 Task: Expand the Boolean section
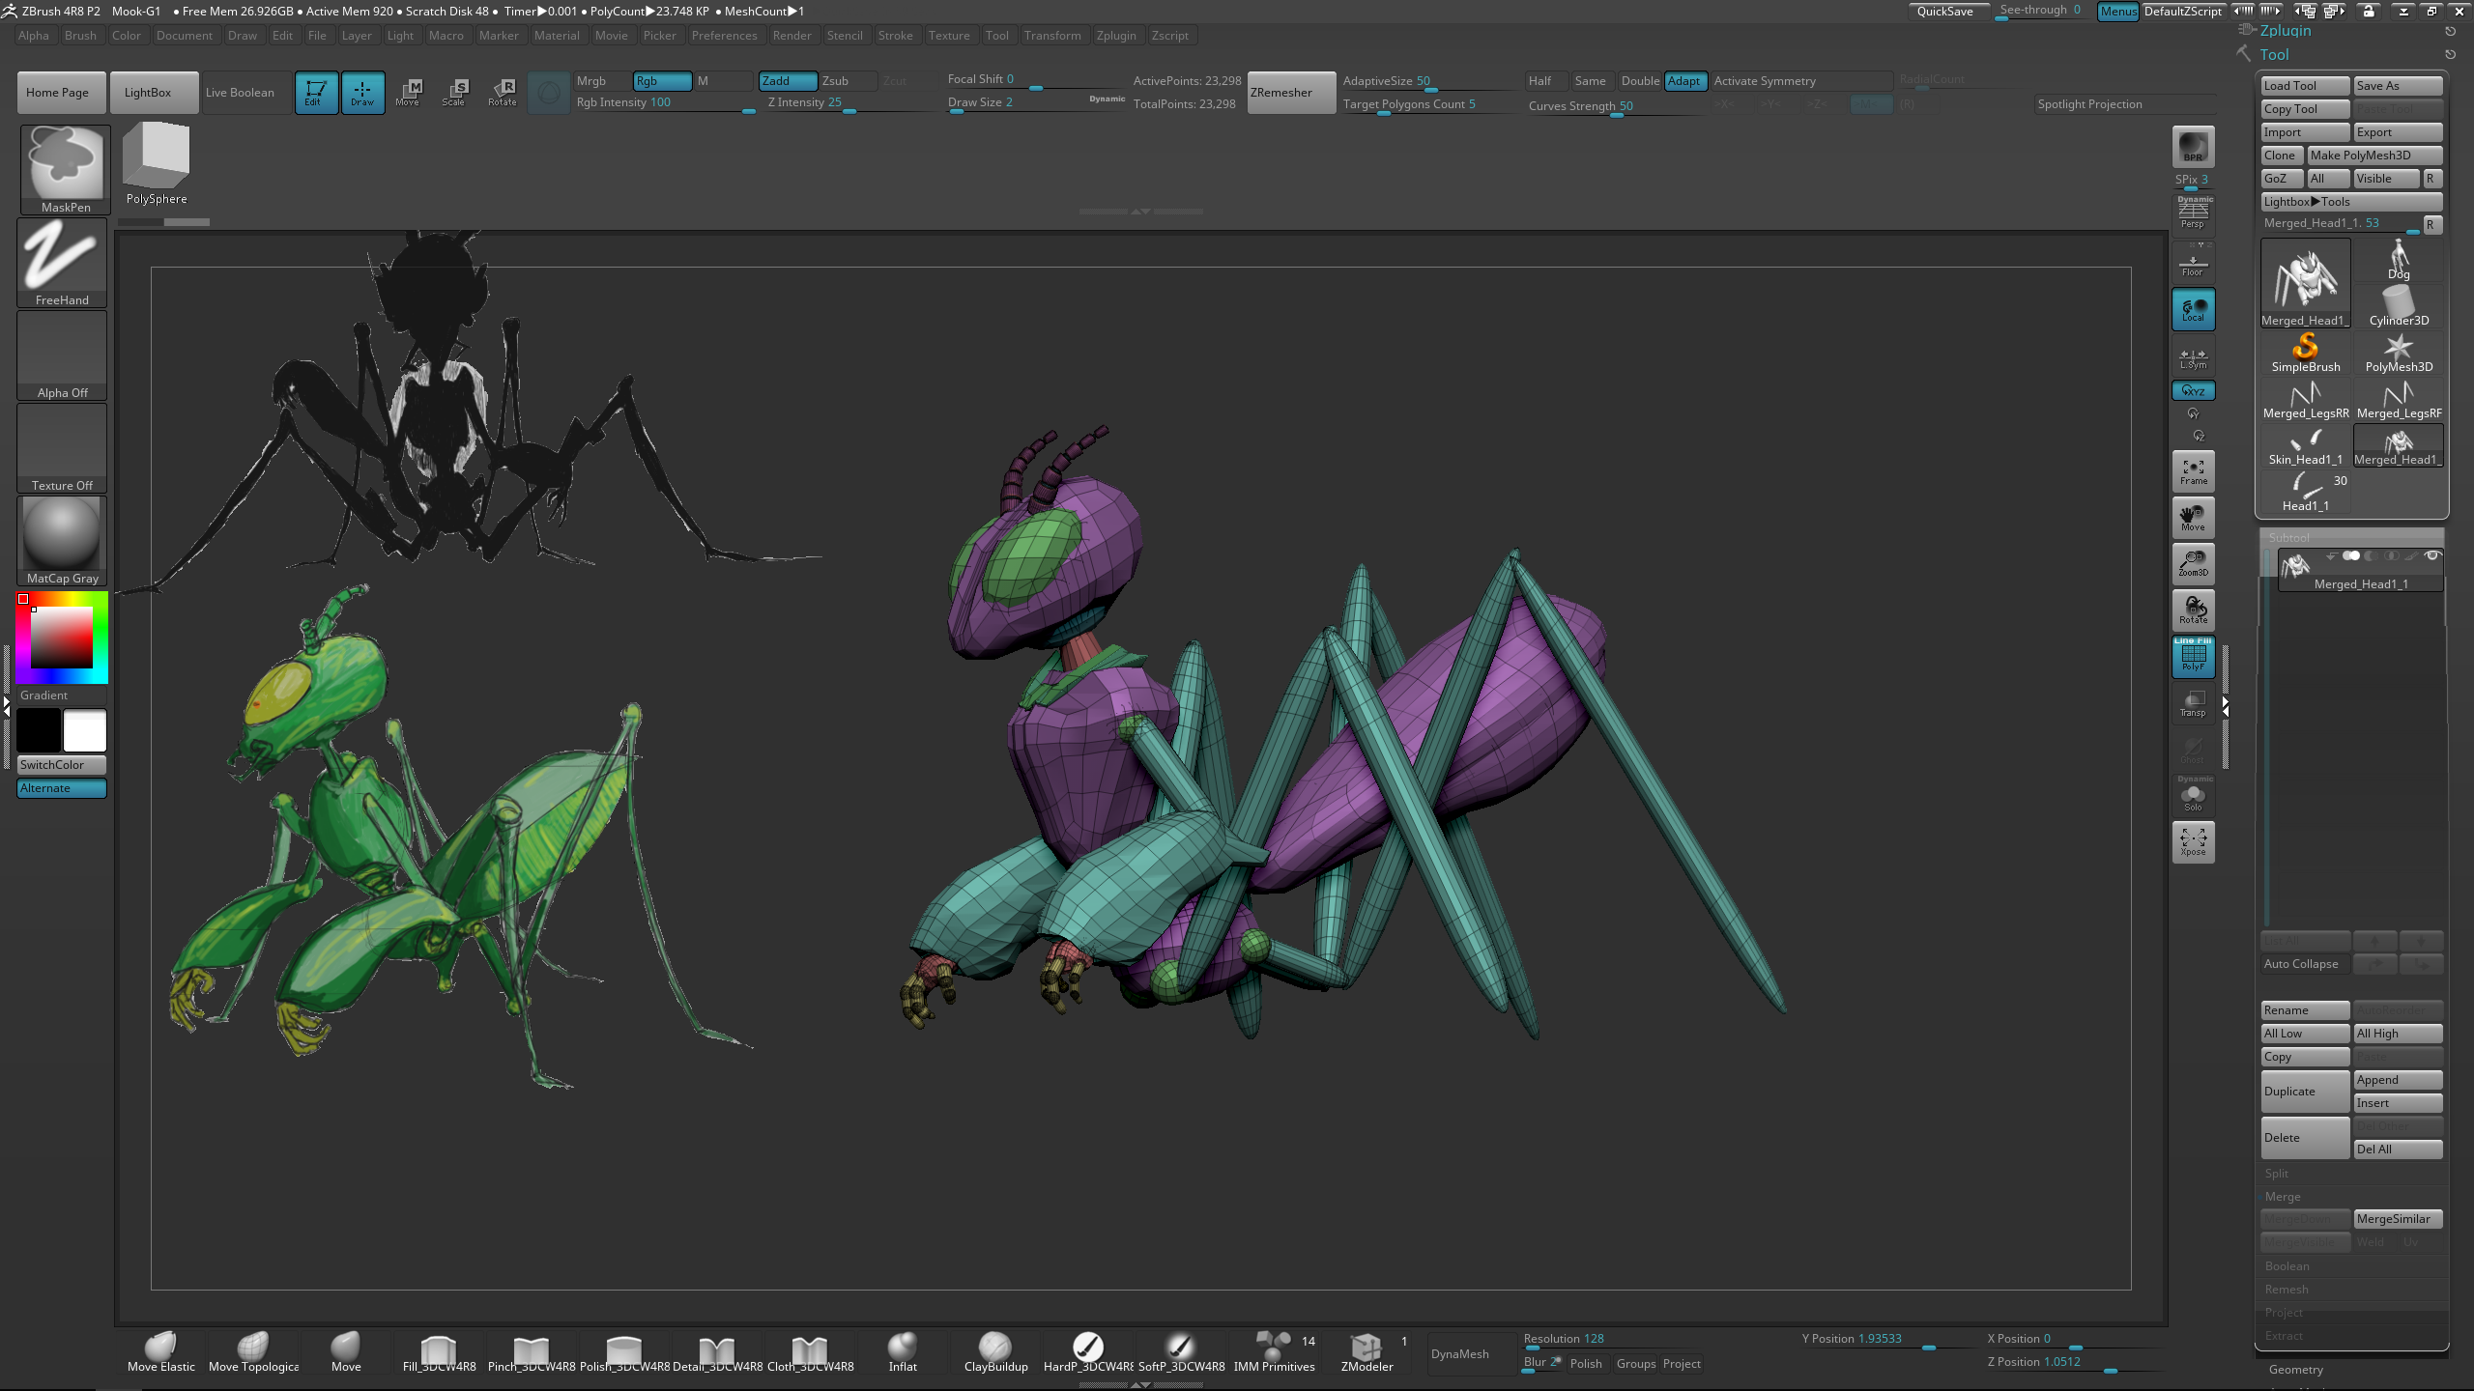(x=2287, y=1266)
